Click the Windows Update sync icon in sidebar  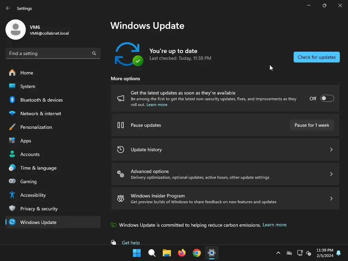pos(12,222)
